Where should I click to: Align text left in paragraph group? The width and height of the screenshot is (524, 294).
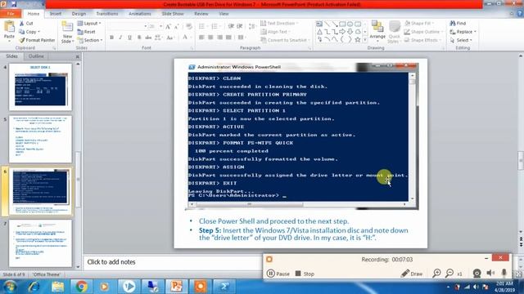pyautogui.click(x=201, y=38)
